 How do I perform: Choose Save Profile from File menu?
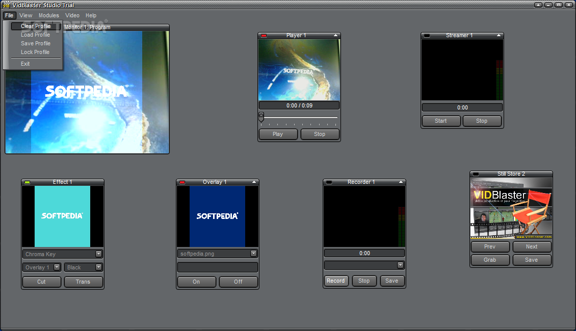[x=36, y=43]
